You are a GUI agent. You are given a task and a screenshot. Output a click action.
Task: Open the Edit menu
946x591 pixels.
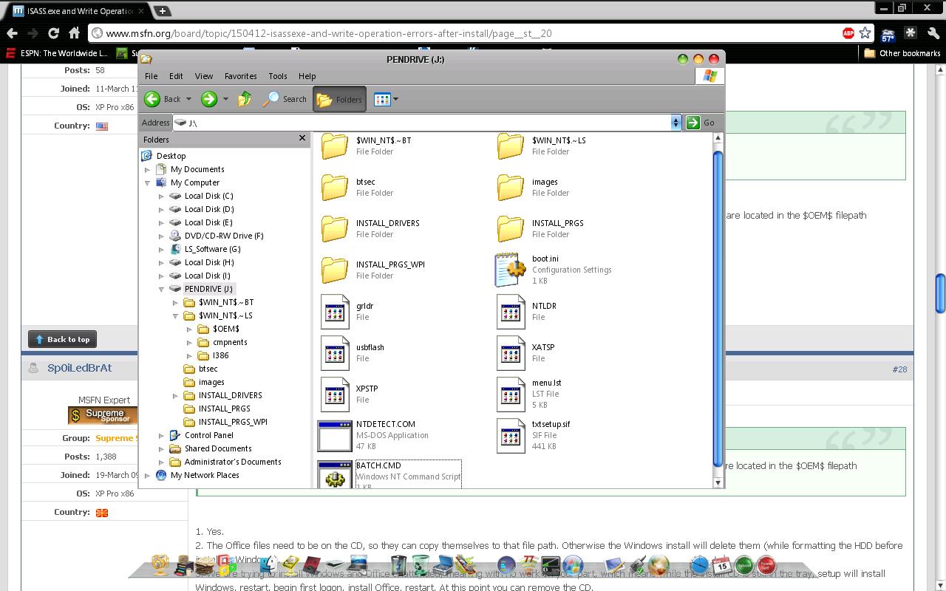tap(176, 76)
